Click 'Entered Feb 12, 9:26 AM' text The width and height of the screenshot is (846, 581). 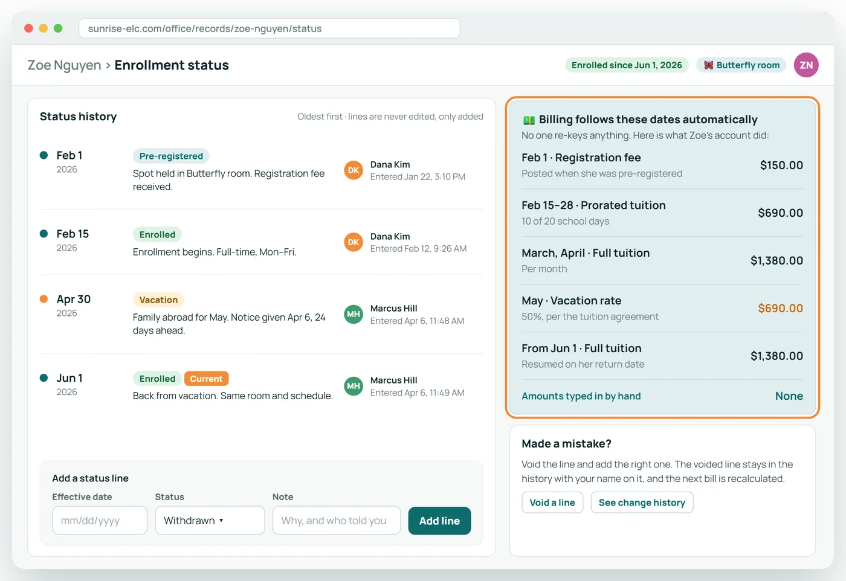(x=418, y=249)
